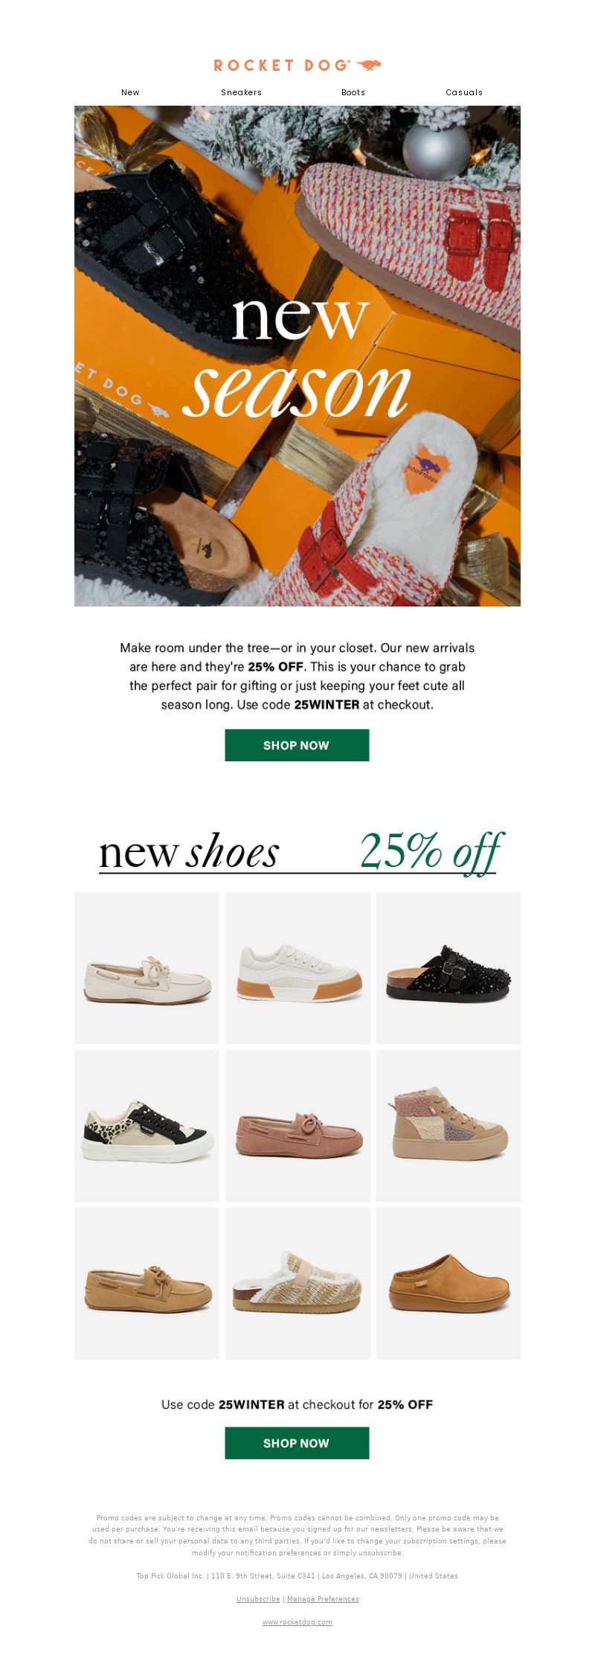Viewport: 595px width, 1661px height.
Task: Click the new season hero image
Action: (x=297, y=356)
